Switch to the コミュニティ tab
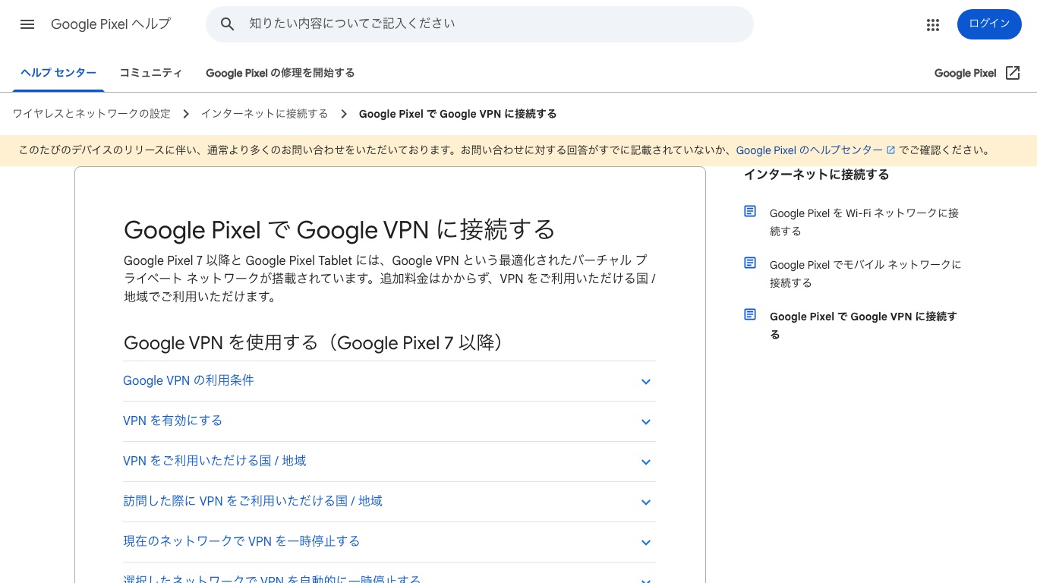The height and width of the screenshot is (583, 1037). point(150,73)
